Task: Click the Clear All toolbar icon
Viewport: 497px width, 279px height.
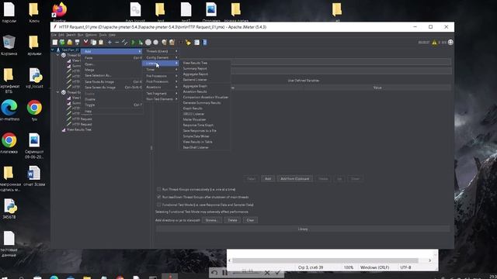Action: tap(172, 43)
